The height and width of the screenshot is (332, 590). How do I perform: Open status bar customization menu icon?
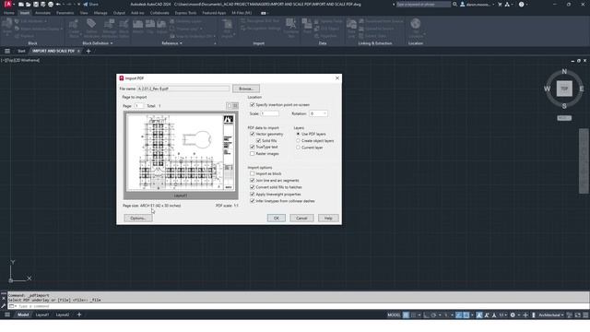point(585,315)
